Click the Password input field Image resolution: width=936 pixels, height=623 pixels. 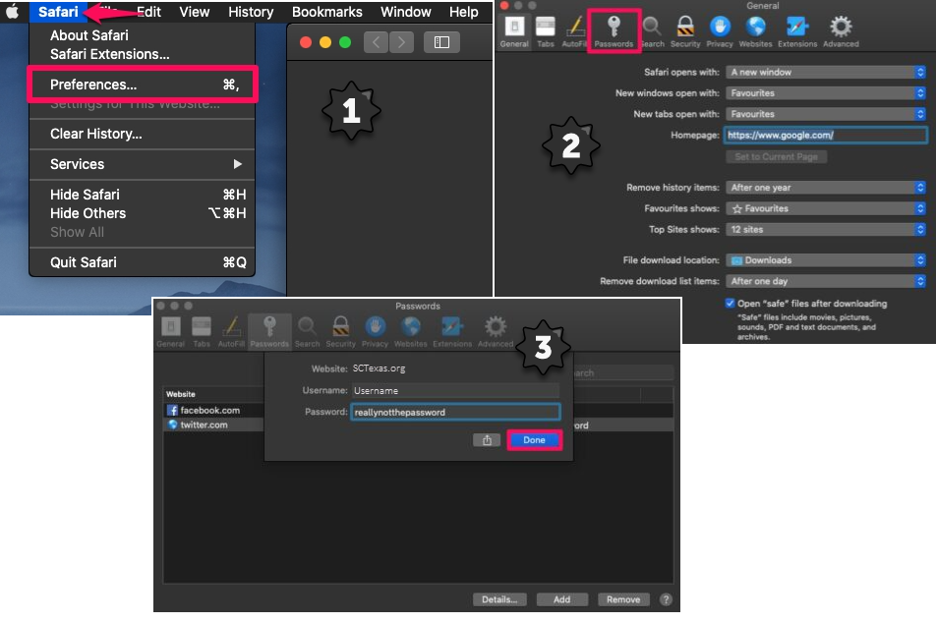(455, 413)
